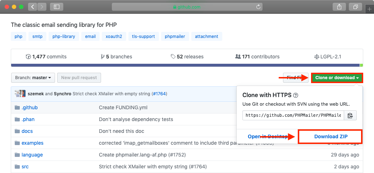Screen dimensions: 374x173
Task: Open Safari tab overview
Action: tap(355, 7)
